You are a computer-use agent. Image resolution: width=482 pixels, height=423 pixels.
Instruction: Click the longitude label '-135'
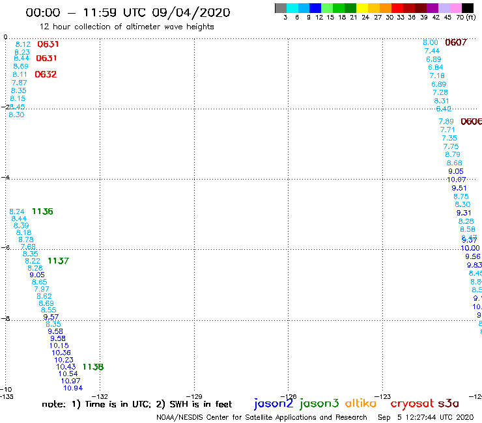pos(7,396)
